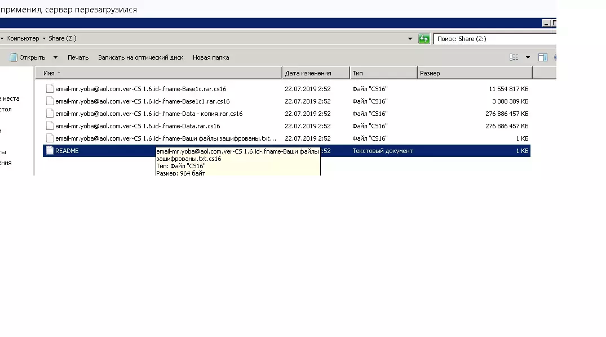Viewport: 606px width, 337px height.
Task: Click the search field for Share (Z:)
Action: (x=495, y=39)
